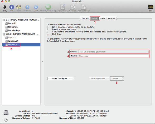Click the Verify microscope icon
This screenshot has width=155, height=124.
4,7
